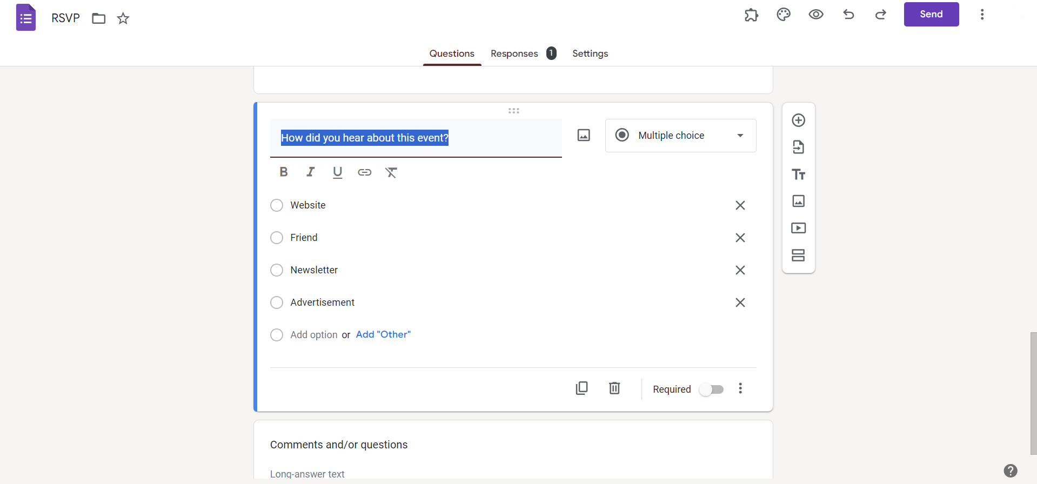Click the Import questions icon
This screenshot has height=484, width=1037.
[798, 147]
